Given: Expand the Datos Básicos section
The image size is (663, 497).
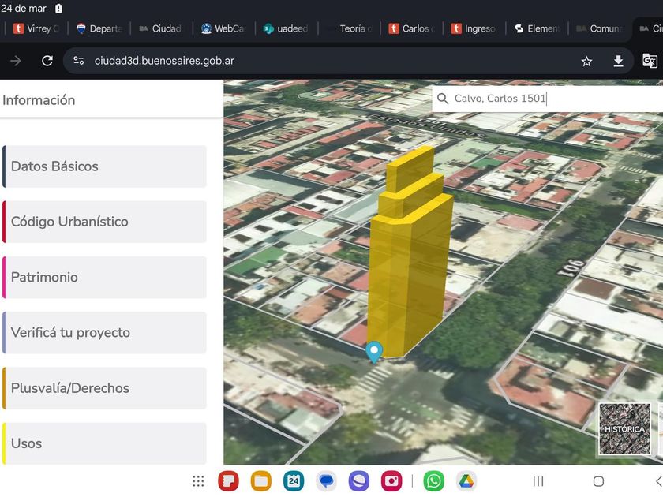Looking at the screenshot, I should pyautogui.click(x=105, y=166).
